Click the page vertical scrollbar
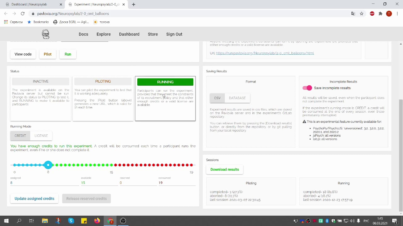The width and height of the screenshot is (403, 226). (x=400, y=156)
